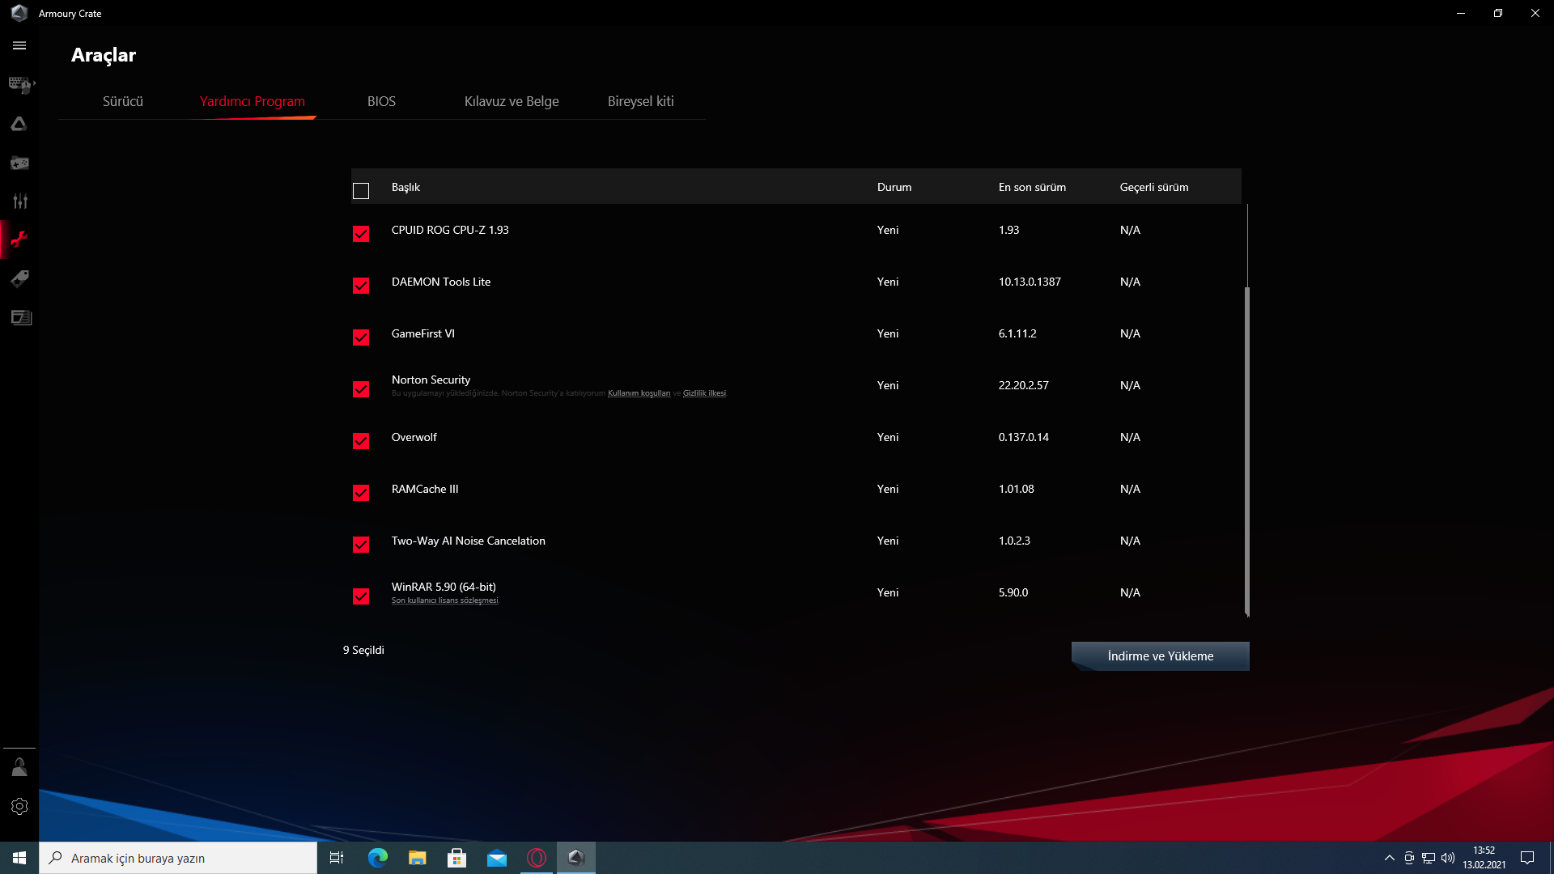Open settings gear in sidebar
The height and width of the screenshot is (874, 1554).
pyautogui.click(x=19, y=807)
